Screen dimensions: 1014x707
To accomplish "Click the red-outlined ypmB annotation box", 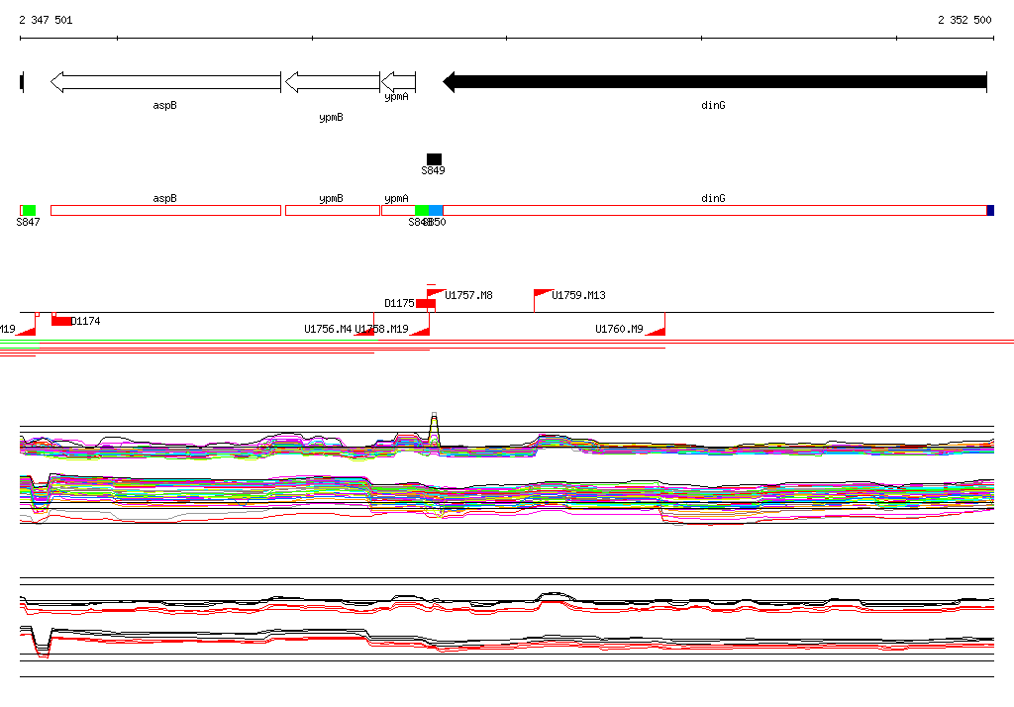I will coord(333,210).
